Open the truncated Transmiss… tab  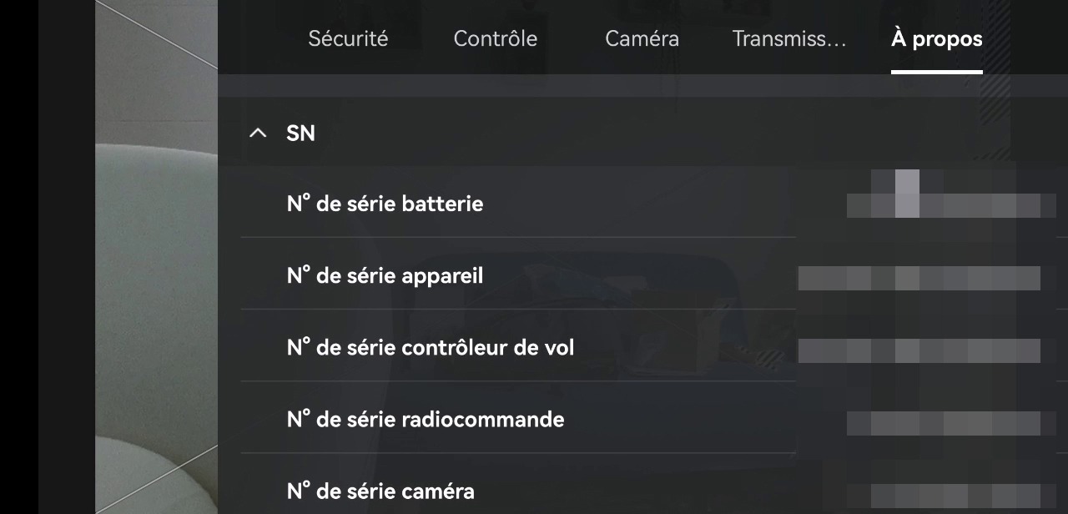pyautogui.click(x=788, y=38)
